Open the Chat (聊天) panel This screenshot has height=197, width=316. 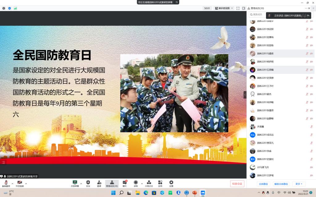tap(125, 183)
